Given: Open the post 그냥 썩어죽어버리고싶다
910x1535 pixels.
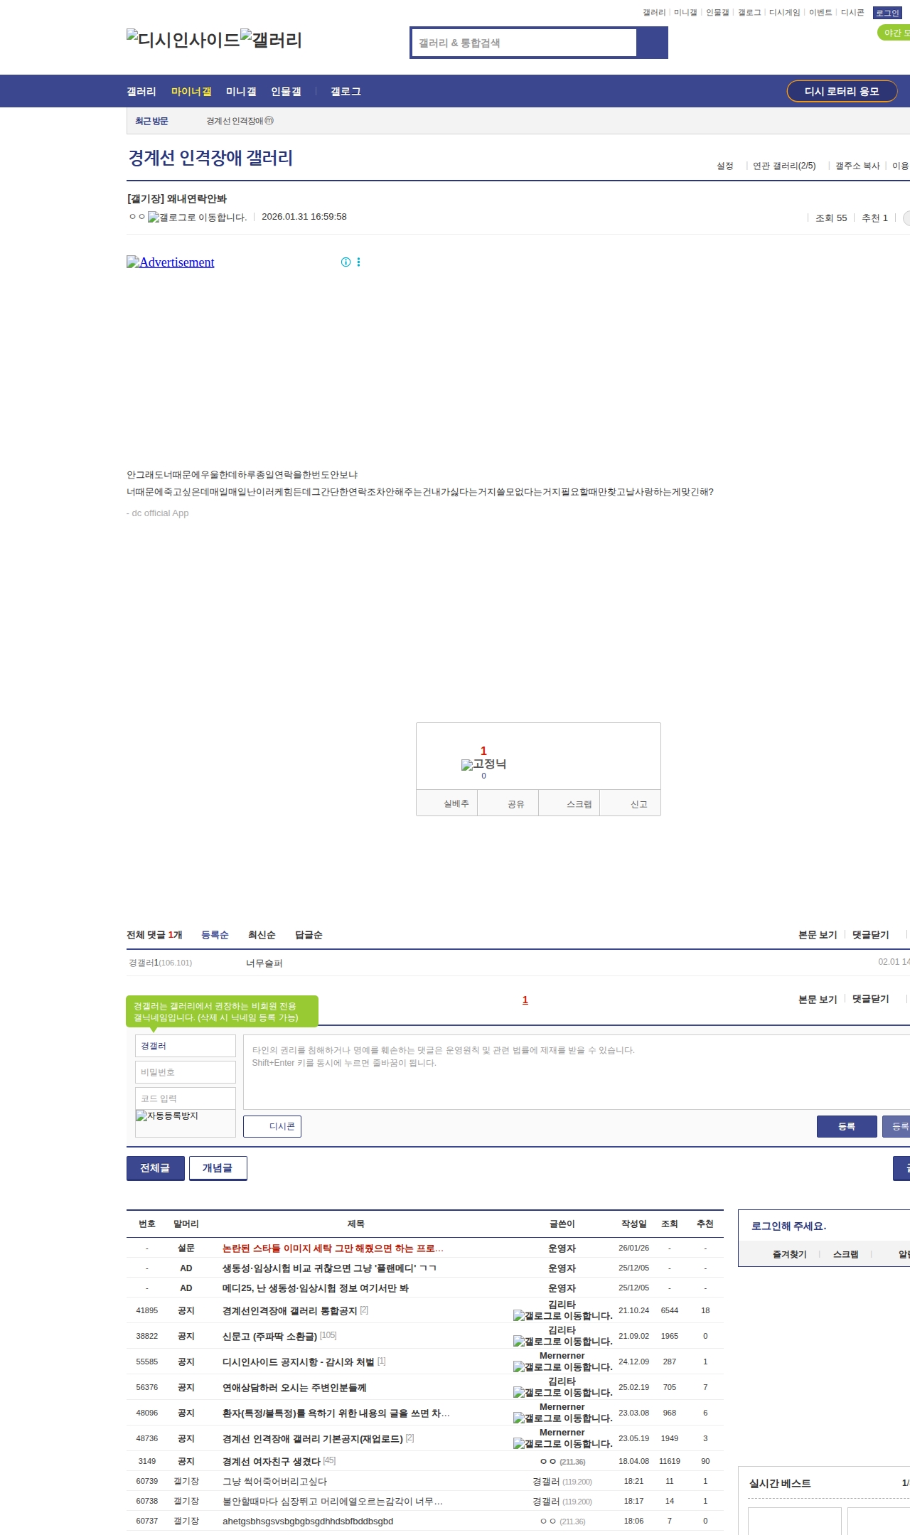Looking at the screenshot, I should click(x=274, y=1481).
